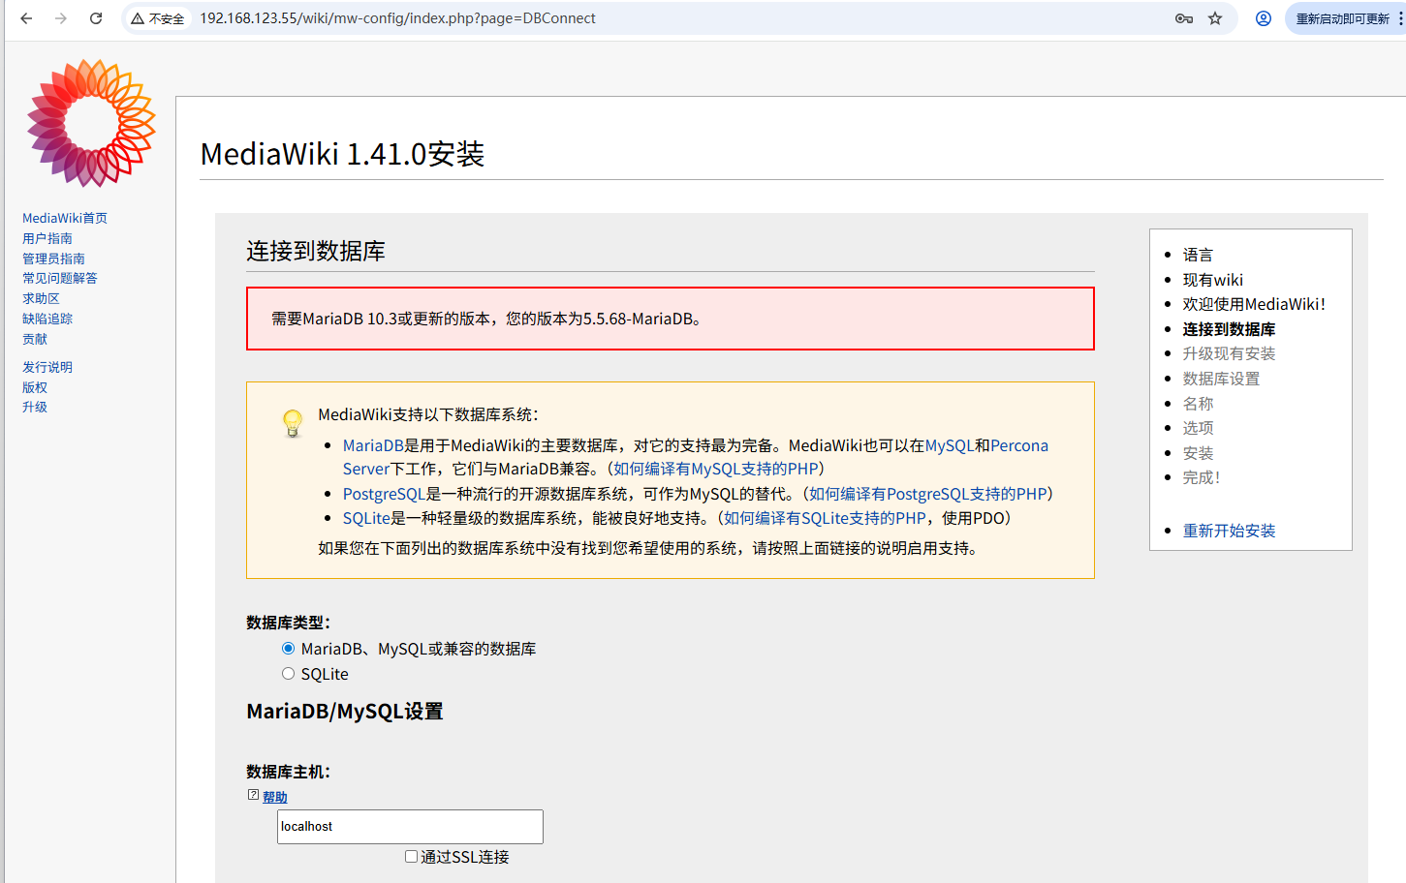
Task: Click the MediaWiki 1.41.0安装 page heading
Action: pyautogui.click(x=342, y=154)
